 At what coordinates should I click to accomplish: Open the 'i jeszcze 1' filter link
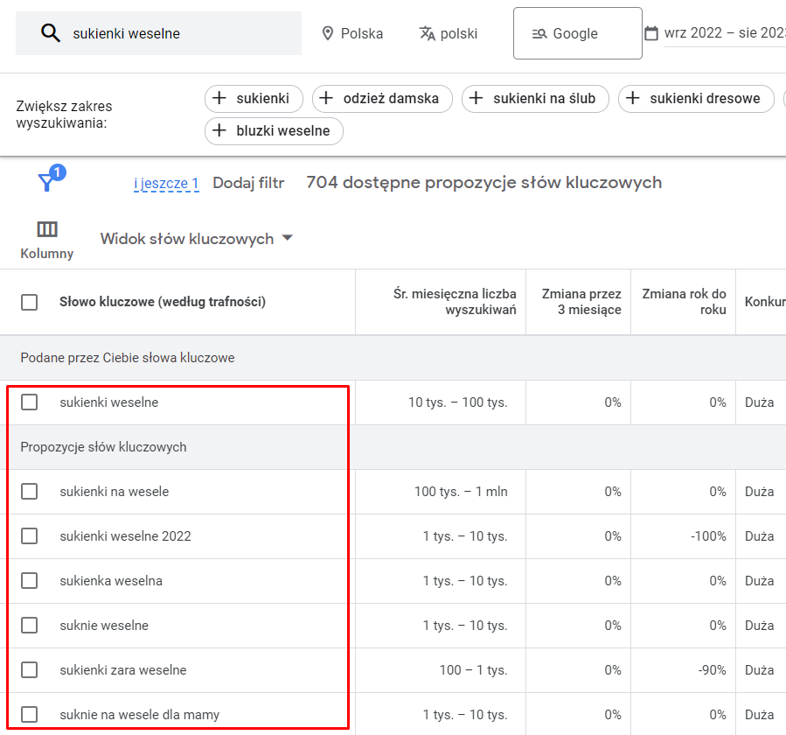[166, 183]
